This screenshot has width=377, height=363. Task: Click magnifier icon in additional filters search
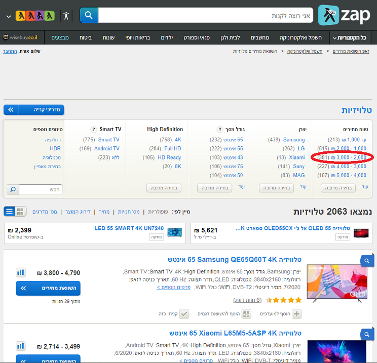tap(13, 189)
